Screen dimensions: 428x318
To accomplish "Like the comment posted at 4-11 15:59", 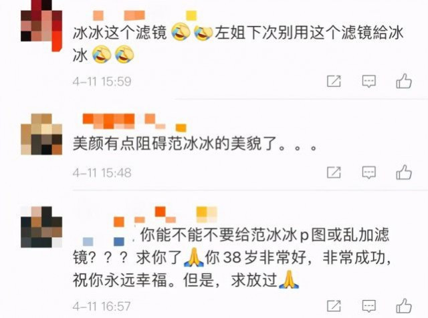I will point(404,81).
